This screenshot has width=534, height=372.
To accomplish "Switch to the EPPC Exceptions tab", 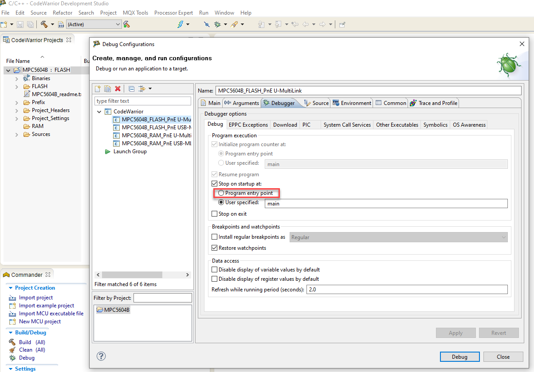I will coord(248,124).
